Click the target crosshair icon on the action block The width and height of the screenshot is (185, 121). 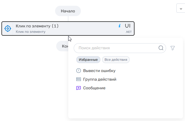tap(8, 29)
